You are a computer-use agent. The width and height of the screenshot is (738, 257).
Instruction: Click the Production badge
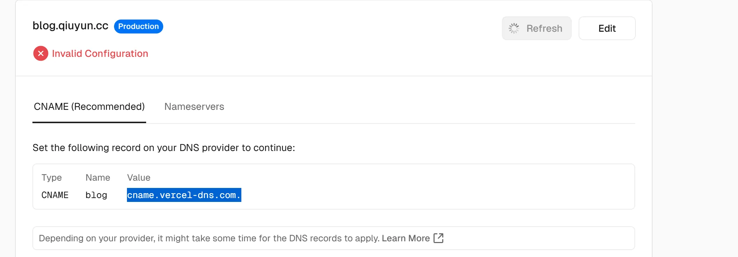138,27
